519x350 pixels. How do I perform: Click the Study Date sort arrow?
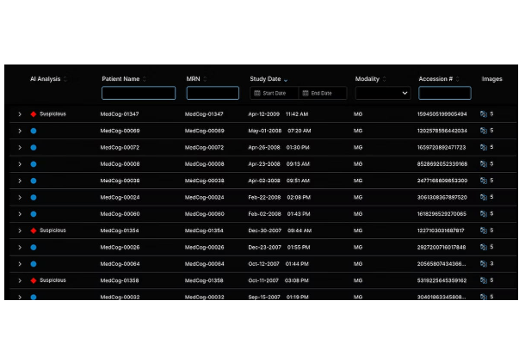(x=286, y=79)
